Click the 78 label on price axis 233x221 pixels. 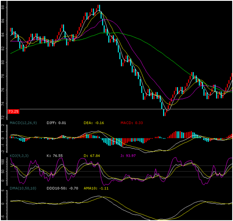(x=3, y=76)
